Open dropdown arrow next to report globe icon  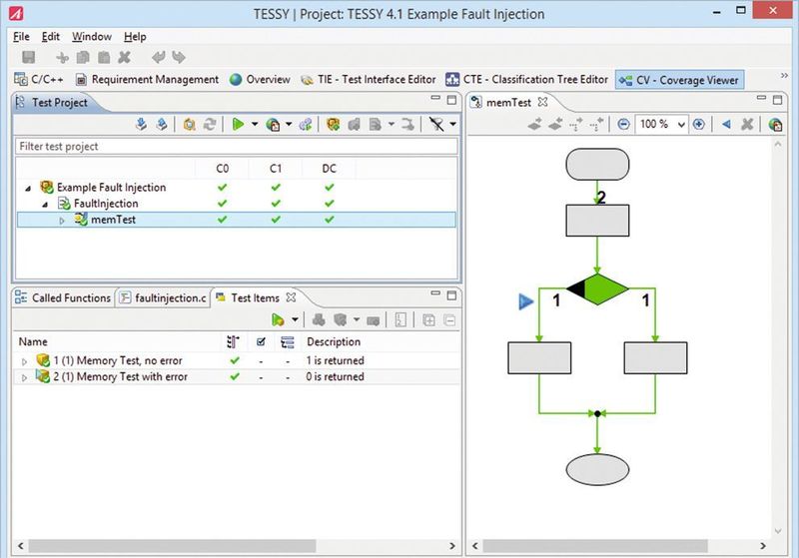289,124
